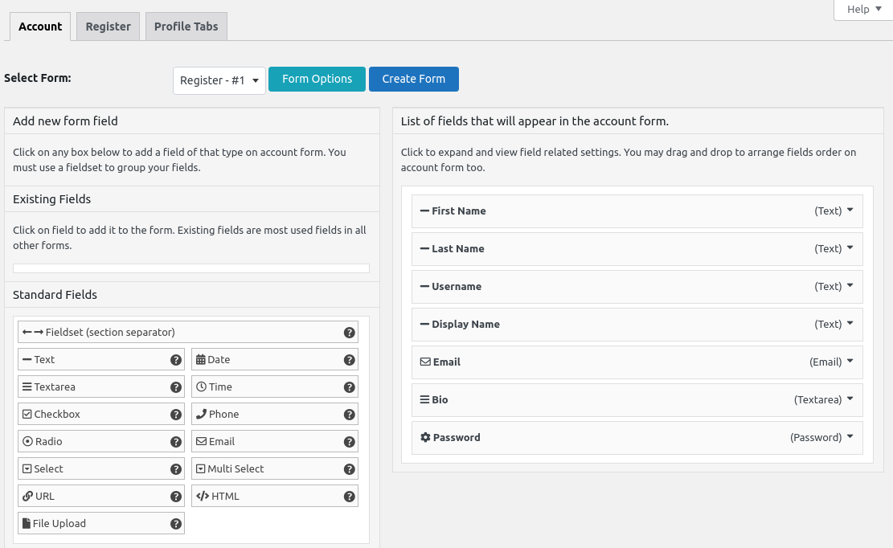Click the First Name field row label
This screenshot has height=548, width=893.
458,211
